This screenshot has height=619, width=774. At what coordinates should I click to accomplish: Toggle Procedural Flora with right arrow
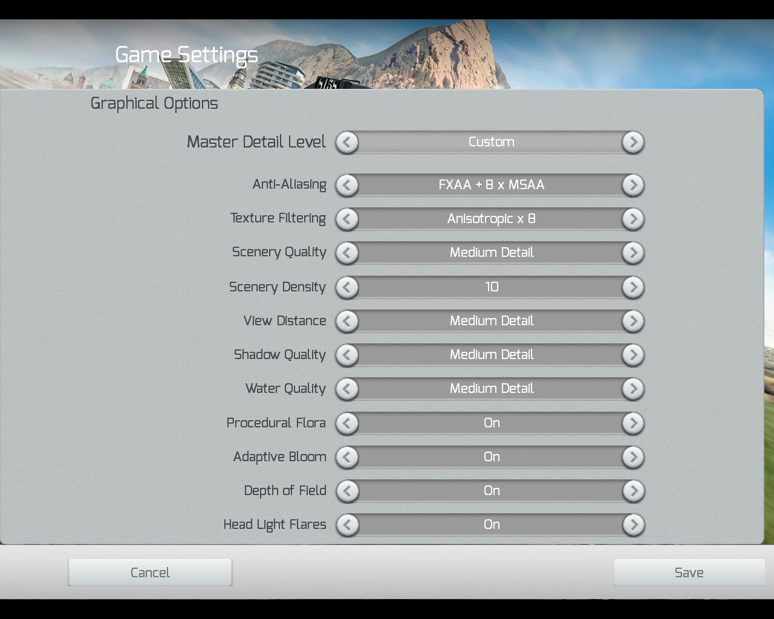633,424
